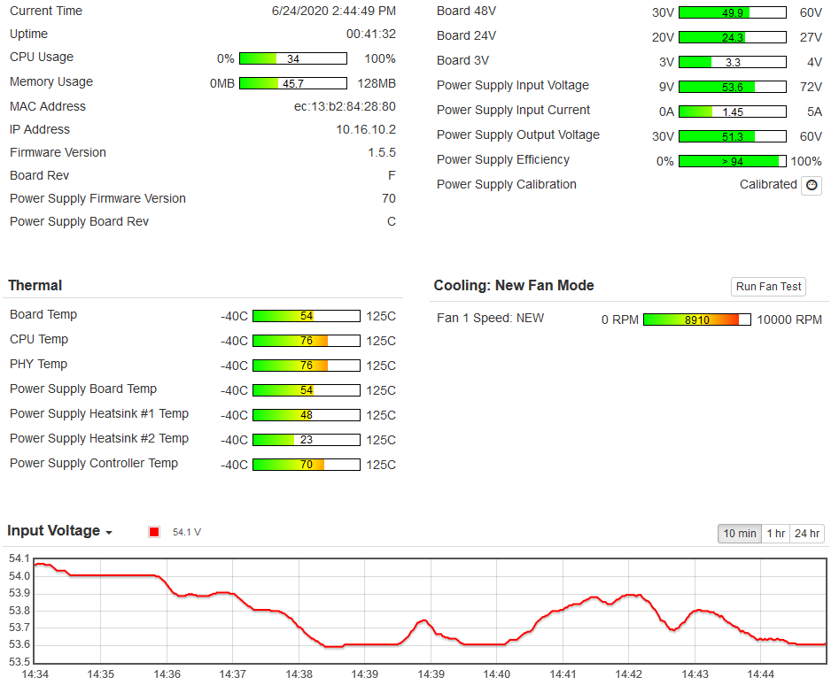Image resolution: width=839 pixels, height=693 pixels.
Task: Click the Cooling: New Fan Mode heading
Action: click(x=514, y=286)
